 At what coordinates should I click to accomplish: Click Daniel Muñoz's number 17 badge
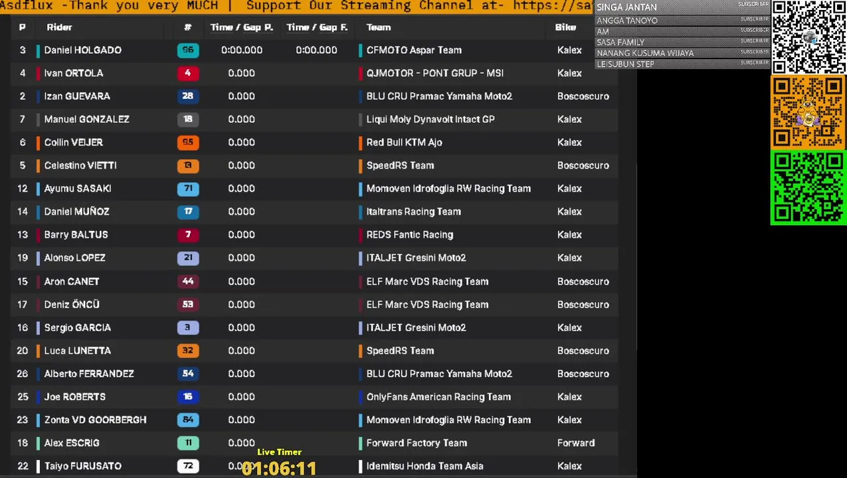pyautogui.click(x=188, y=212)
